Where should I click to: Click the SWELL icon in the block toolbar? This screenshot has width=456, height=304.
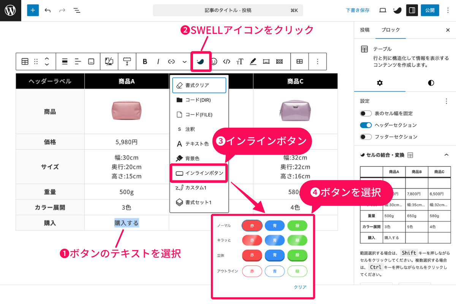[x=201, y=61]
